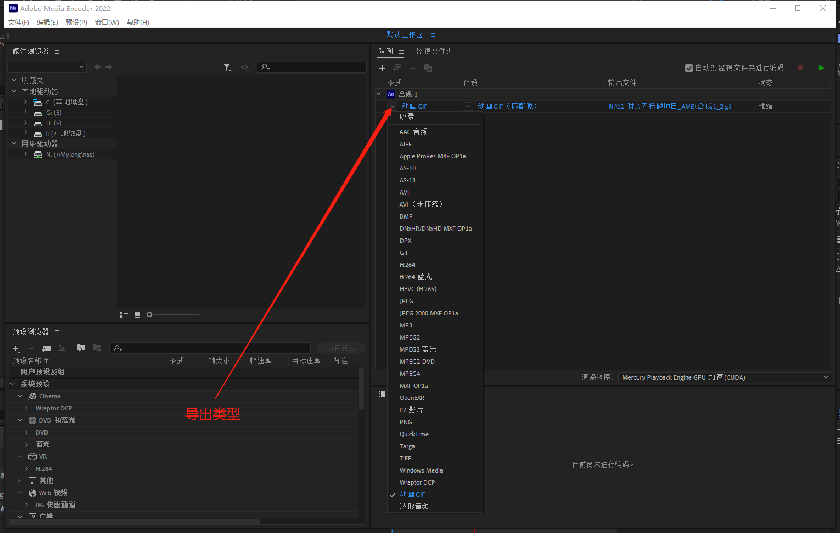840x533 pixels.
Task: Open the default workspace menu icon
Action: tap(433, 35)
